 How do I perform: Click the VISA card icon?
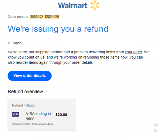click(15, 114)
